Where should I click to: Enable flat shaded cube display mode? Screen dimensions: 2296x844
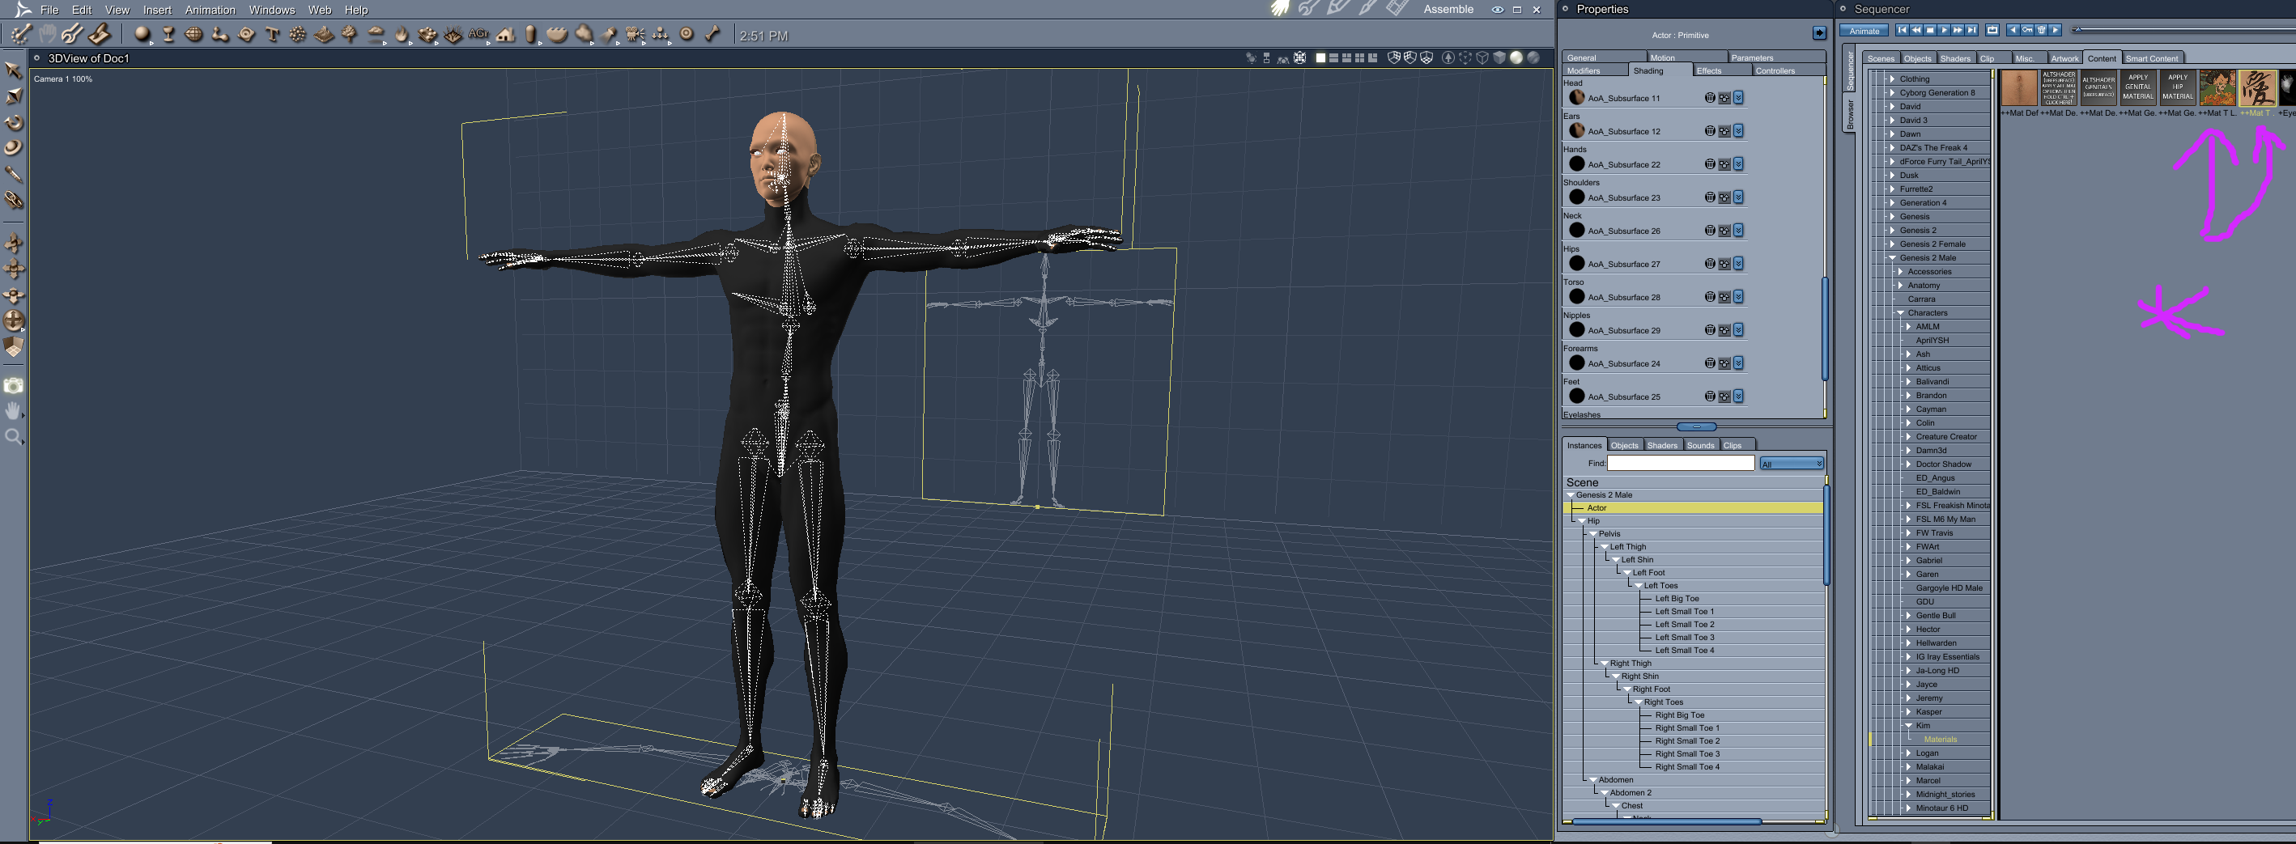[x=1499, y=58]
